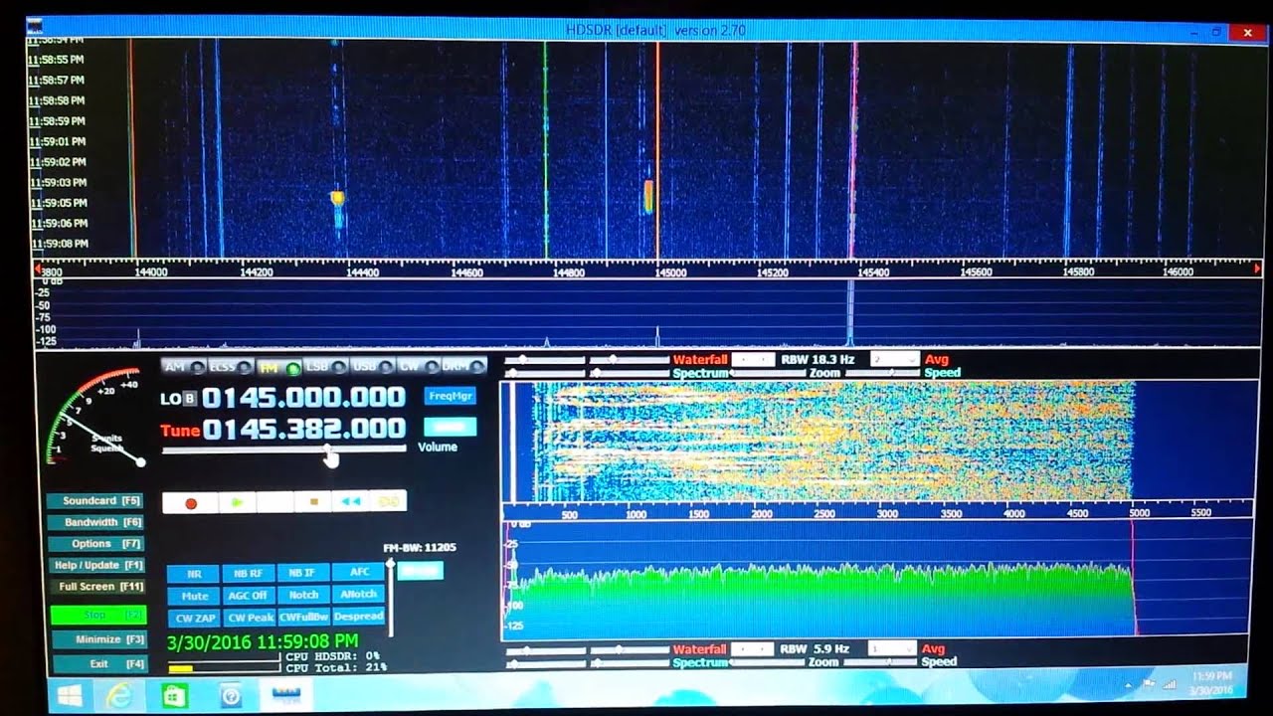
Task: Launch Internet Explorer from taskbar
Action: coord(120,695)
